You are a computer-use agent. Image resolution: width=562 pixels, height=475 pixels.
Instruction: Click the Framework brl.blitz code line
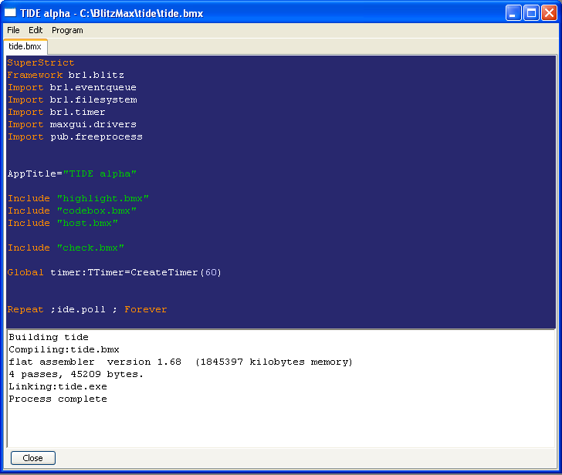click(66, 76)
